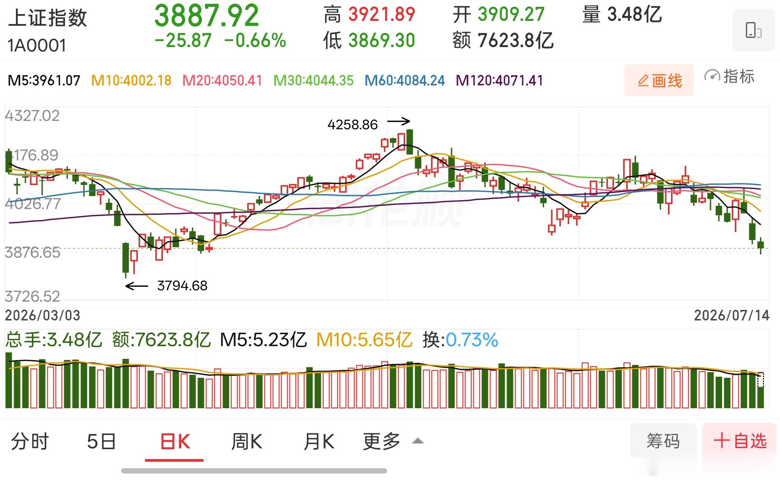780x483 pixels.
Task: Select the 日K tab
Action: pos(175,441)
